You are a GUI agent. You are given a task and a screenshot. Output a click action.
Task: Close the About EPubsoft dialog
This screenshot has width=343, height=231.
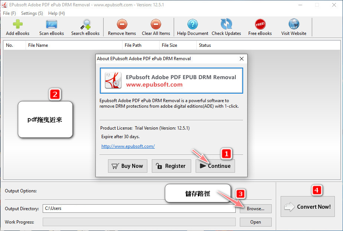pos(242,59)
